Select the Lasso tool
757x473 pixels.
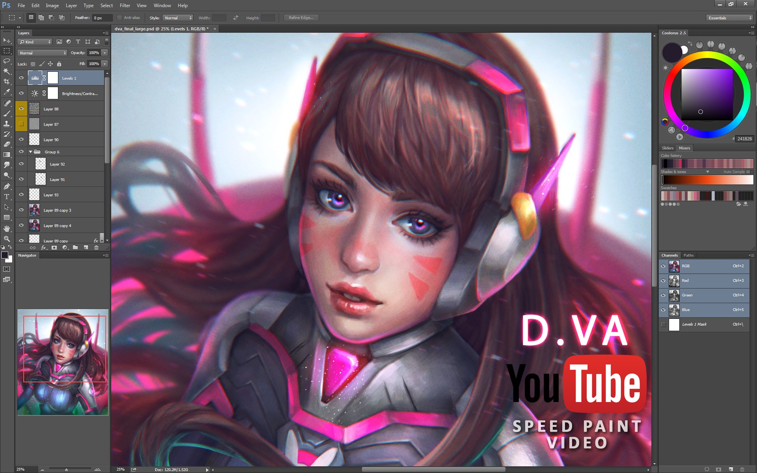(7, 61)
